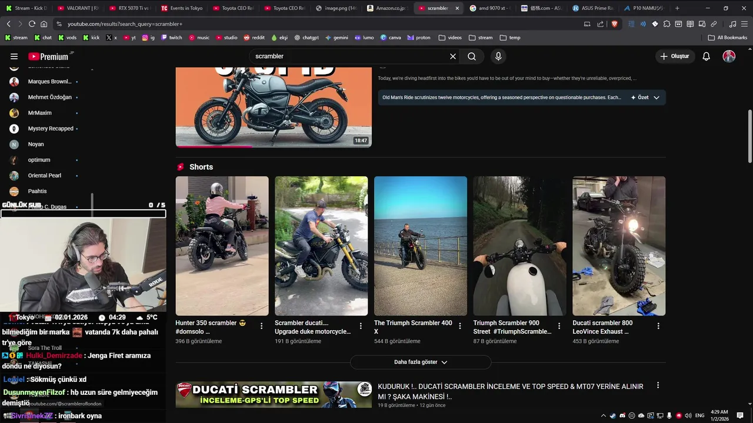Open options for Triumph Scrambler 900 short
The width and height of the screenshot is (753, 423).
pos(559,325)
